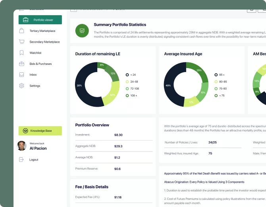Click the 28% dark segment of LE chart
266x207 pixels.
click(x=80, y=85)
